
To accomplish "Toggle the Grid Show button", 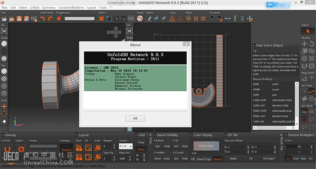I will (x=141, y=149).
